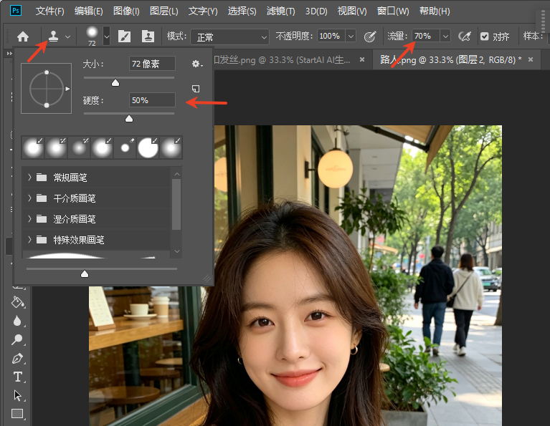This screenshot has height=426, width=550.
Task: Click the brush size slider handle
Action: pyautogui.click(x=115, y=82)
